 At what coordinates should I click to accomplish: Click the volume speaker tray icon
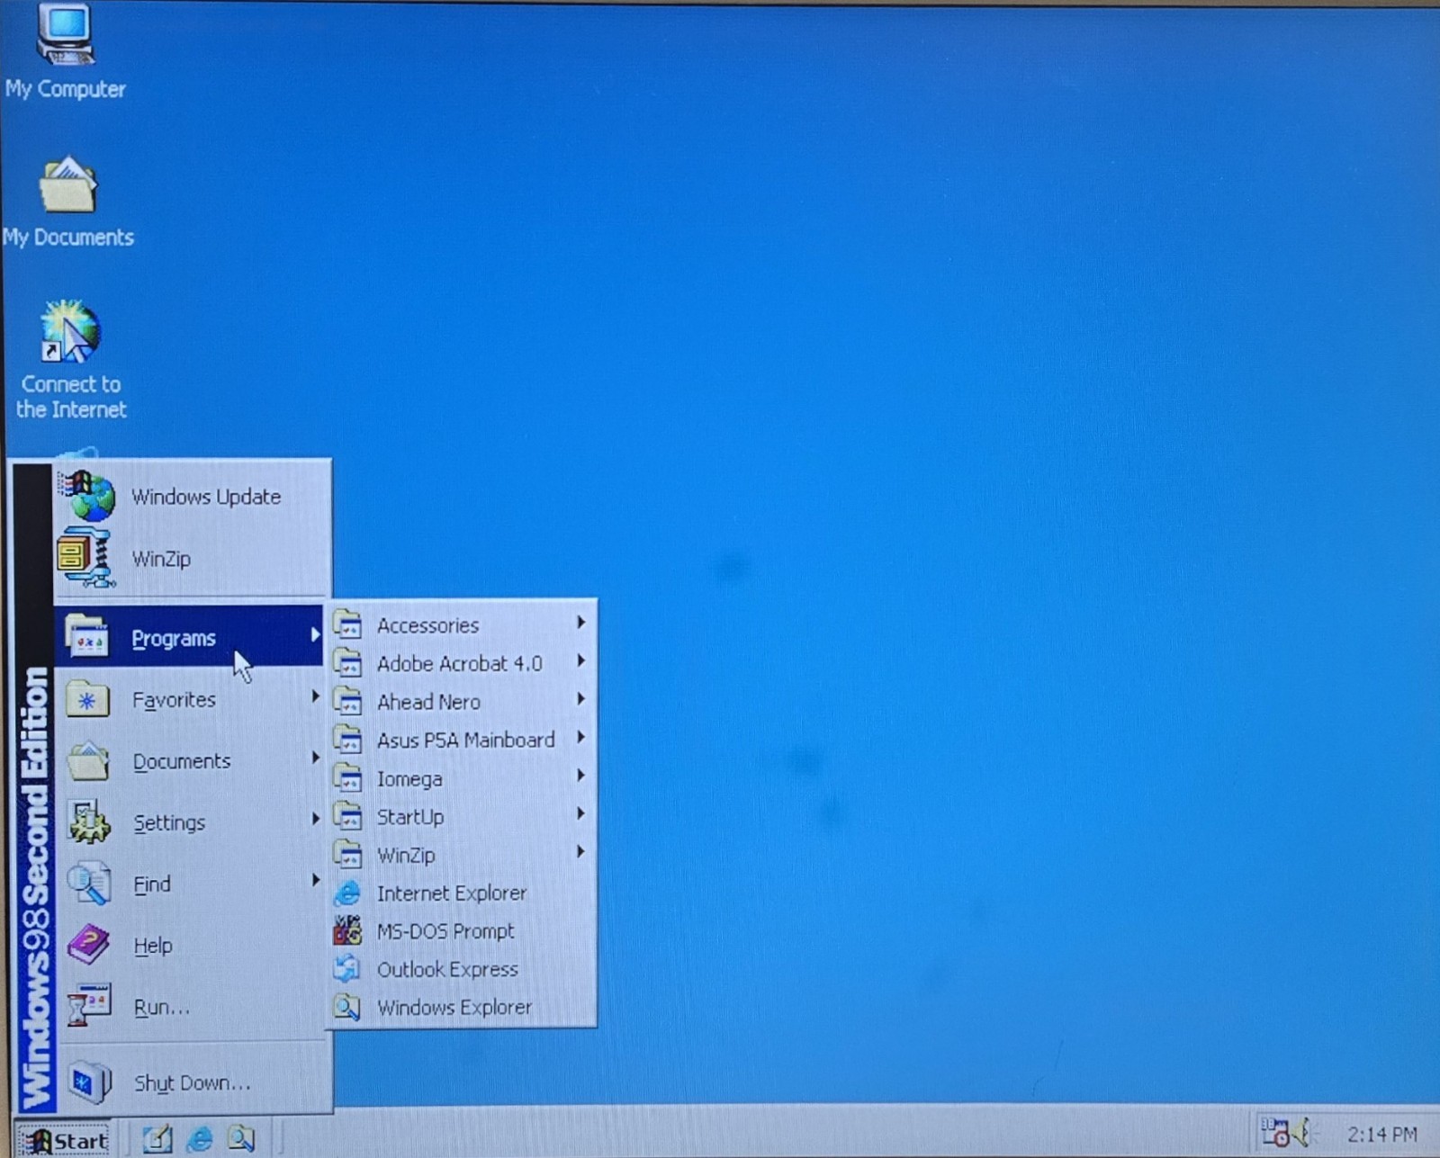click(x=1302, y=1133)
